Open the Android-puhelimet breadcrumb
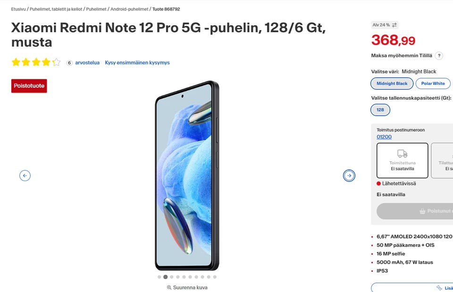 pos(129,9)
